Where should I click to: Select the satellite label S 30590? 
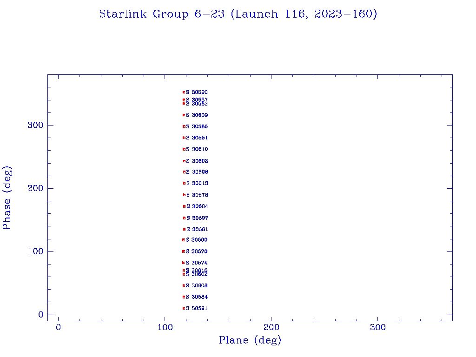tap(197, 93)
